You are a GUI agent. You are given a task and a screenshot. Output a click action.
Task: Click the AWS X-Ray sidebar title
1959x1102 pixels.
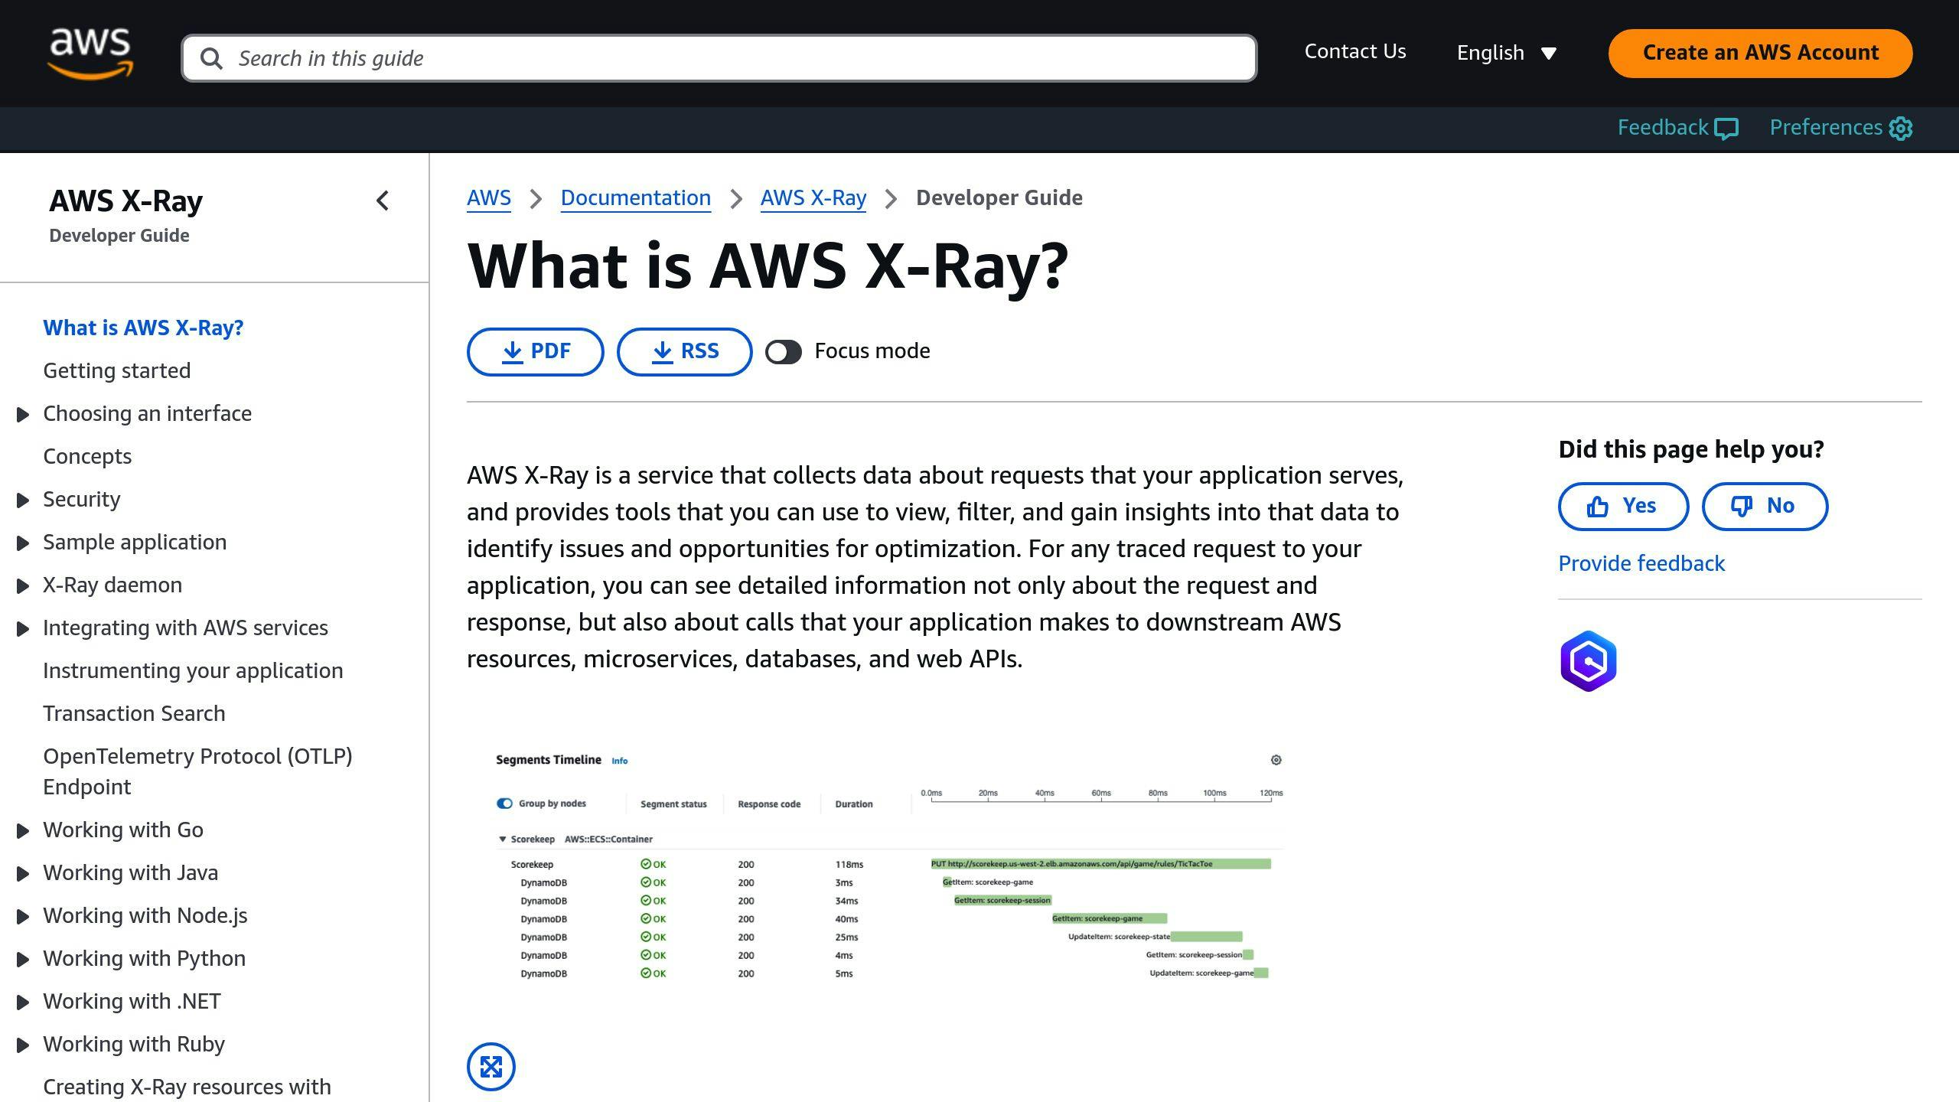tap(126, 201)
